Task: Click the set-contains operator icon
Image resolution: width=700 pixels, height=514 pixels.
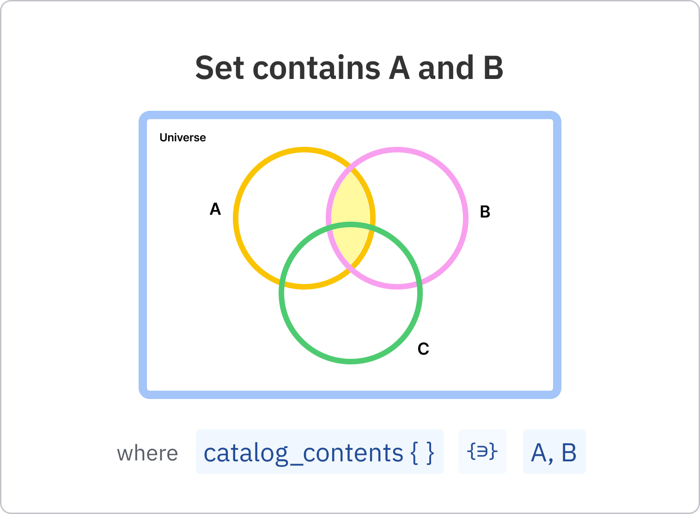Action: (482, 451)
